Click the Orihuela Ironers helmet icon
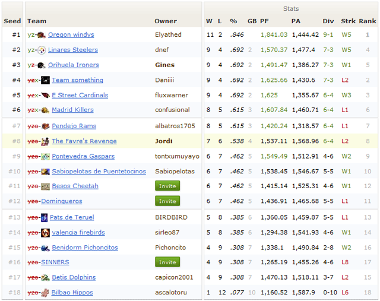The image size is (380, 301). pyautogui.click(x=42, y=65)
